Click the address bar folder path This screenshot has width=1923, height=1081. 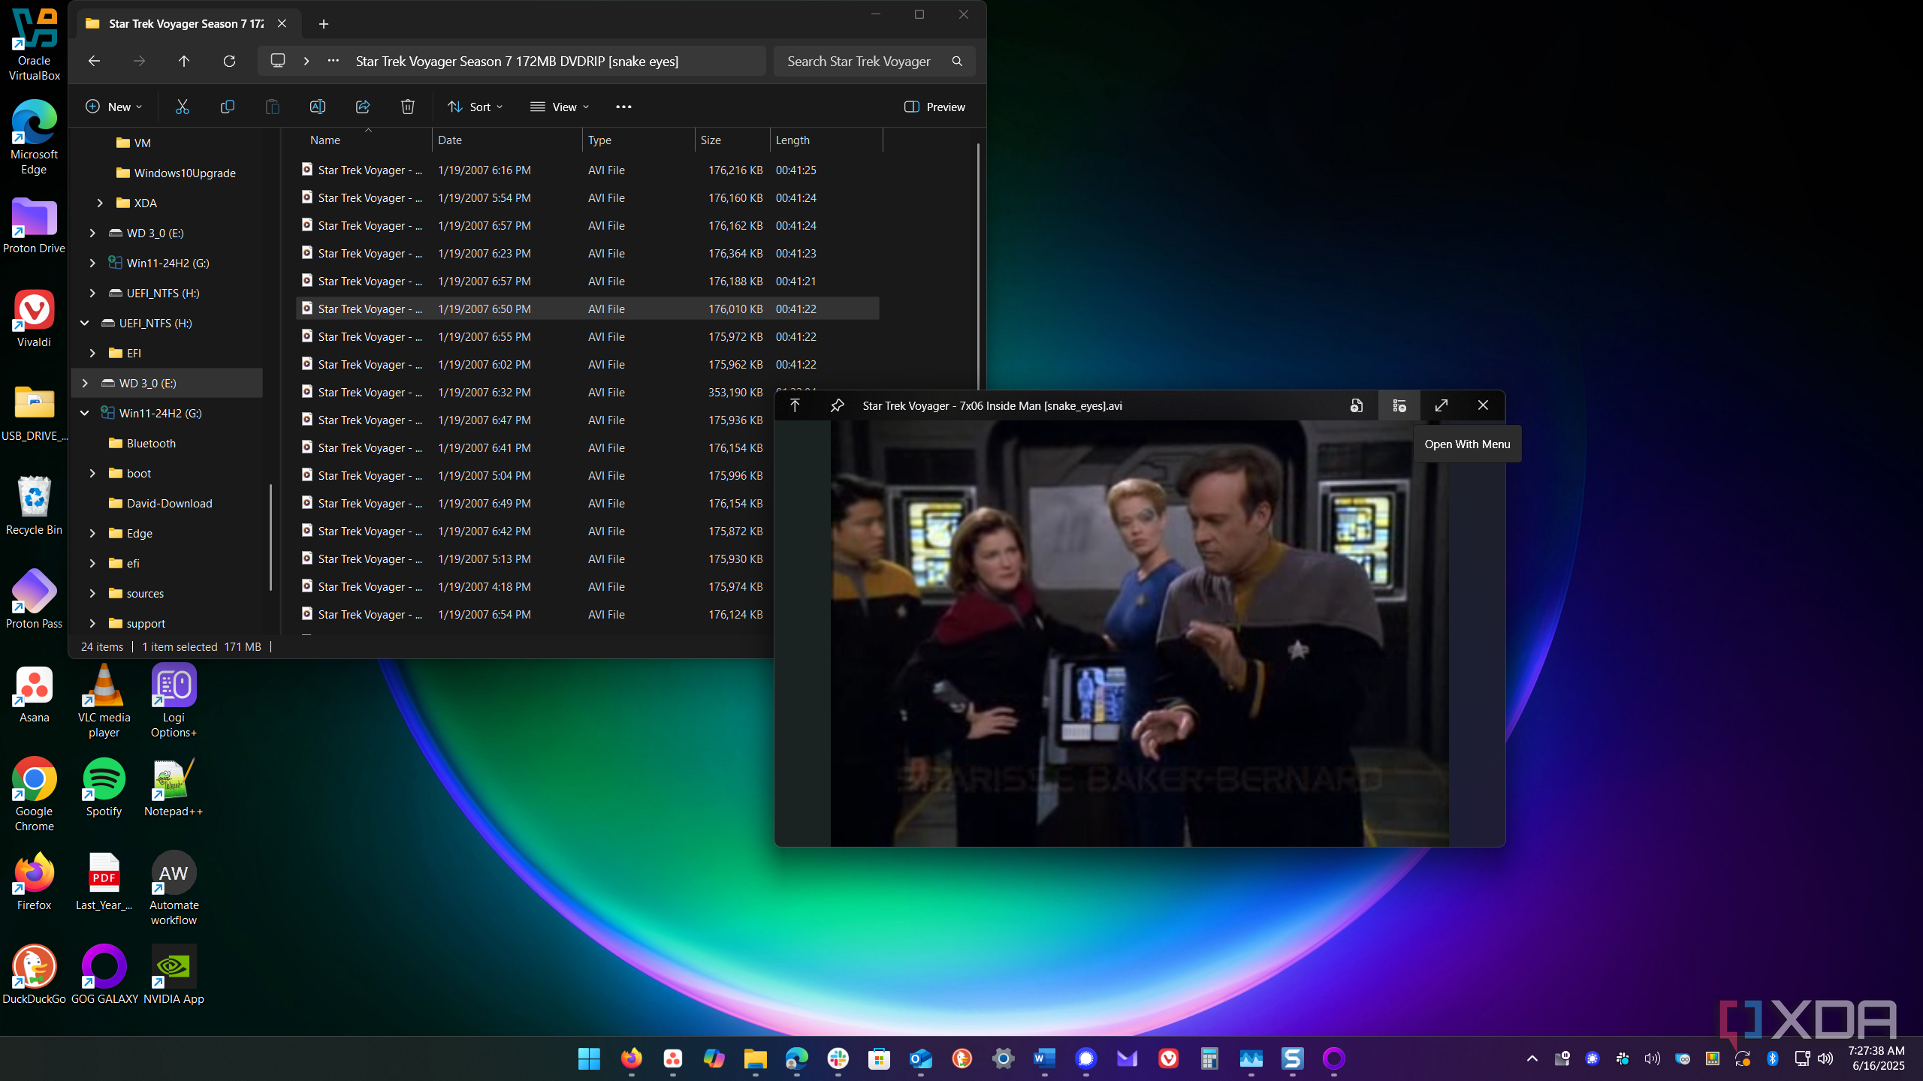pos(517,61)
